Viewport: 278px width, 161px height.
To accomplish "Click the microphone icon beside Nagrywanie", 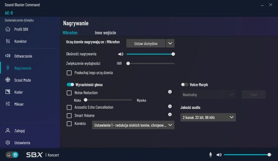I will tap(8, 68).
